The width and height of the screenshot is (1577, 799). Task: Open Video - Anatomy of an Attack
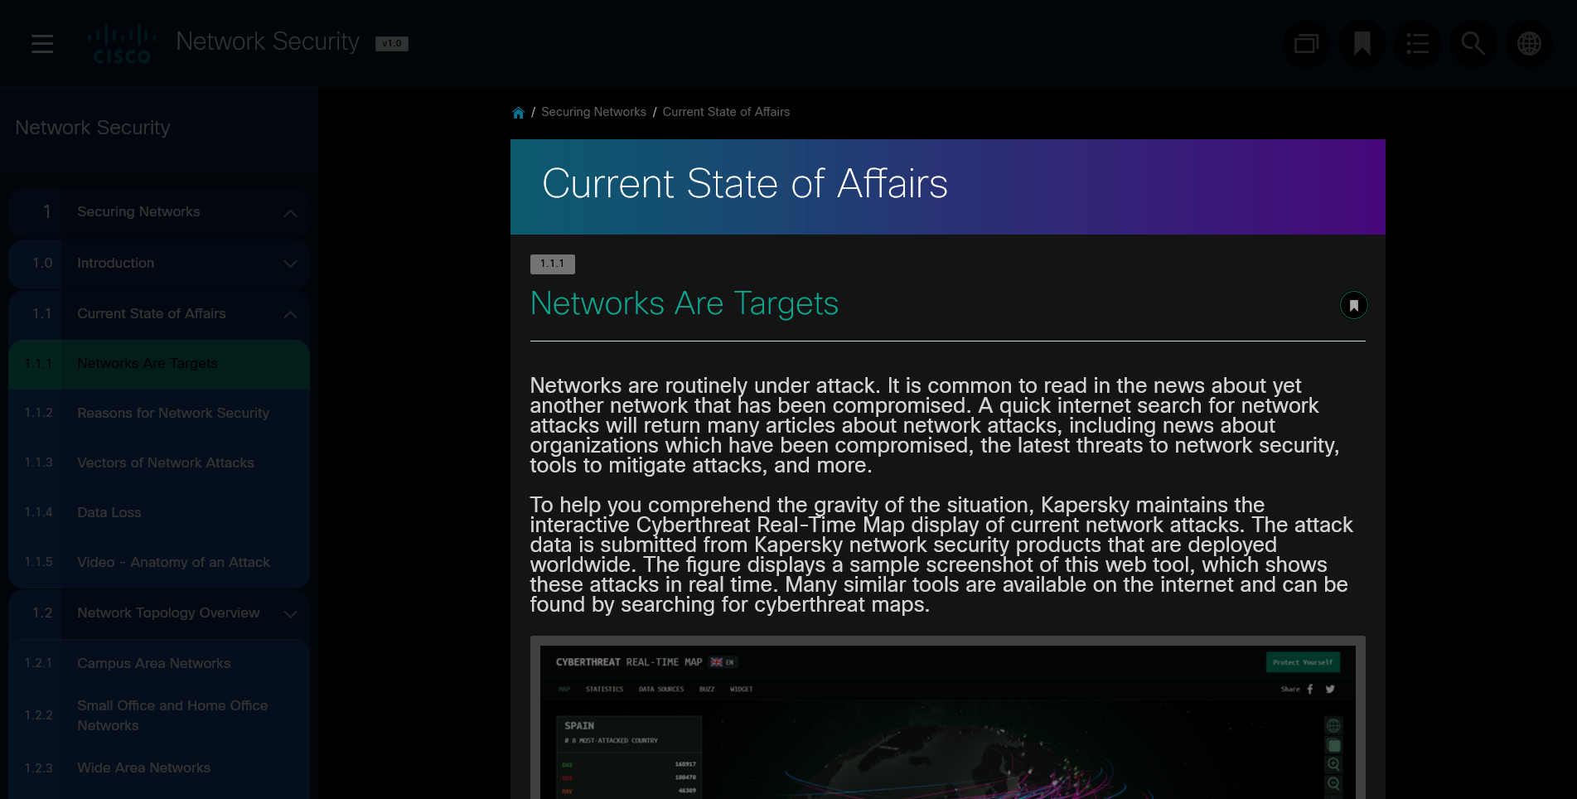[159, 563]
